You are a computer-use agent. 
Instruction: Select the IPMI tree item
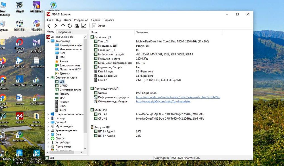[x=60, y=57]
